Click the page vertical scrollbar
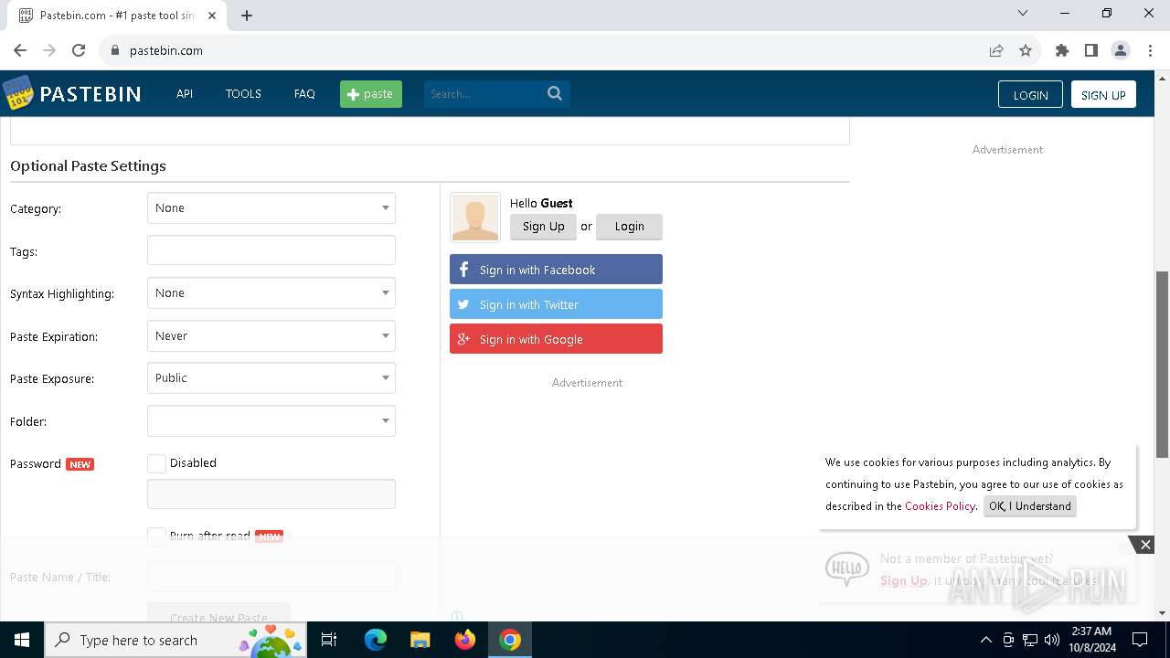Screen dimensions: 1170x658 pos(1163,364)
